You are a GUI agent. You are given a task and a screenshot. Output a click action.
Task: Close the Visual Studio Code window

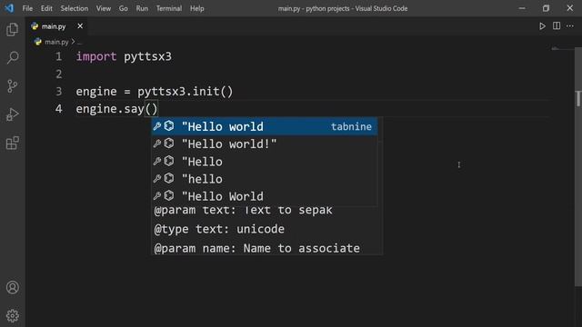click(x=570, y=8)
